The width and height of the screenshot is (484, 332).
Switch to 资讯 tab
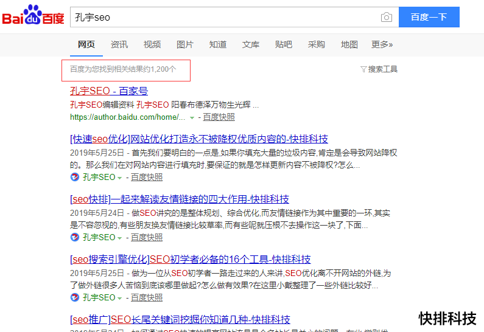pos(119,45)
